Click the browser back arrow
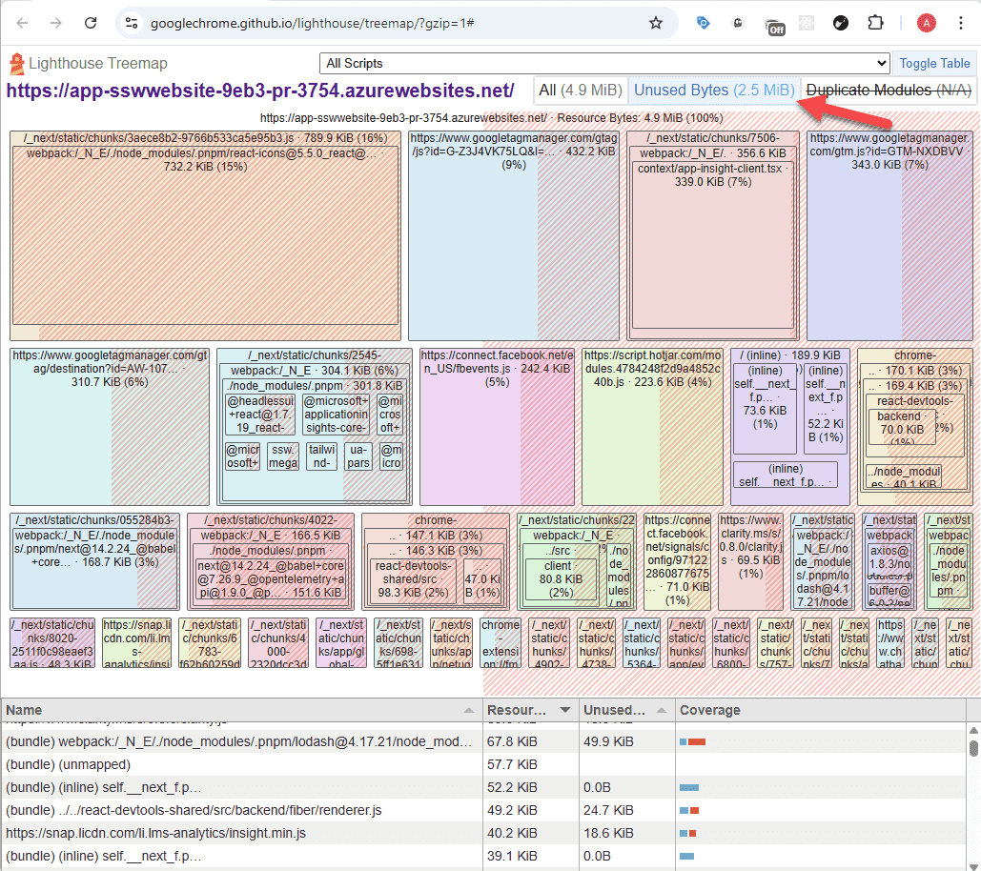The width and height of the screenshot is (981, 871). click(23, 23)
